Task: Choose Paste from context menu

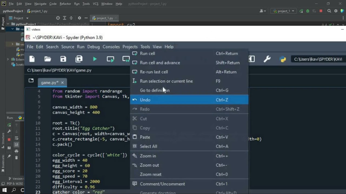Action: point(189,137)
